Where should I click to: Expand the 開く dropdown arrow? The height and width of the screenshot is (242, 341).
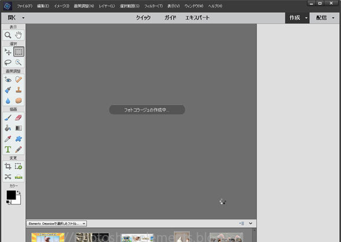point(23,18)
